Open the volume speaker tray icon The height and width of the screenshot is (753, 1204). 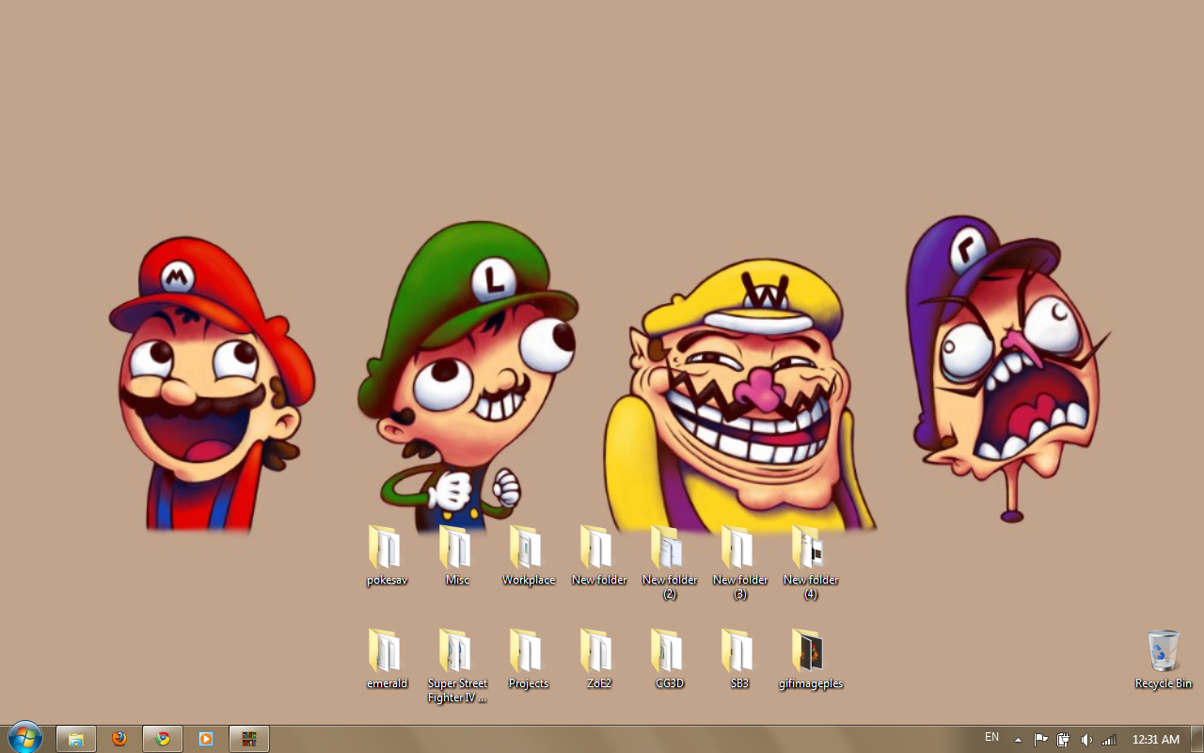coord(1086,740)
